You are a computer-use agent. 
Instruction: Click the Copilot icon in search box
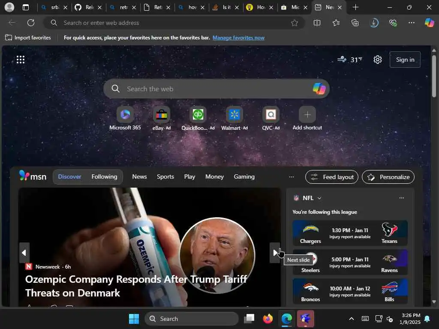click(x=319, y=89)
